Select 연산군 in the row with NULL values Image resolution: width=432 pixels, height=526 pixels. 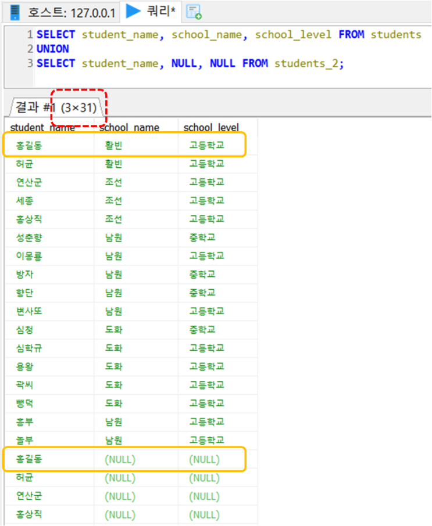coord(29,496)
